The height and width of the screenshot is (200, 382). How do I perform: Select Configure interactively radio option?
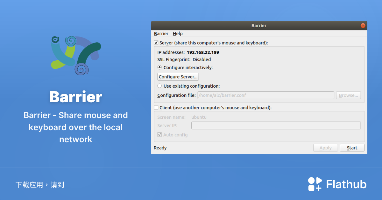click(x=160, y=68)
